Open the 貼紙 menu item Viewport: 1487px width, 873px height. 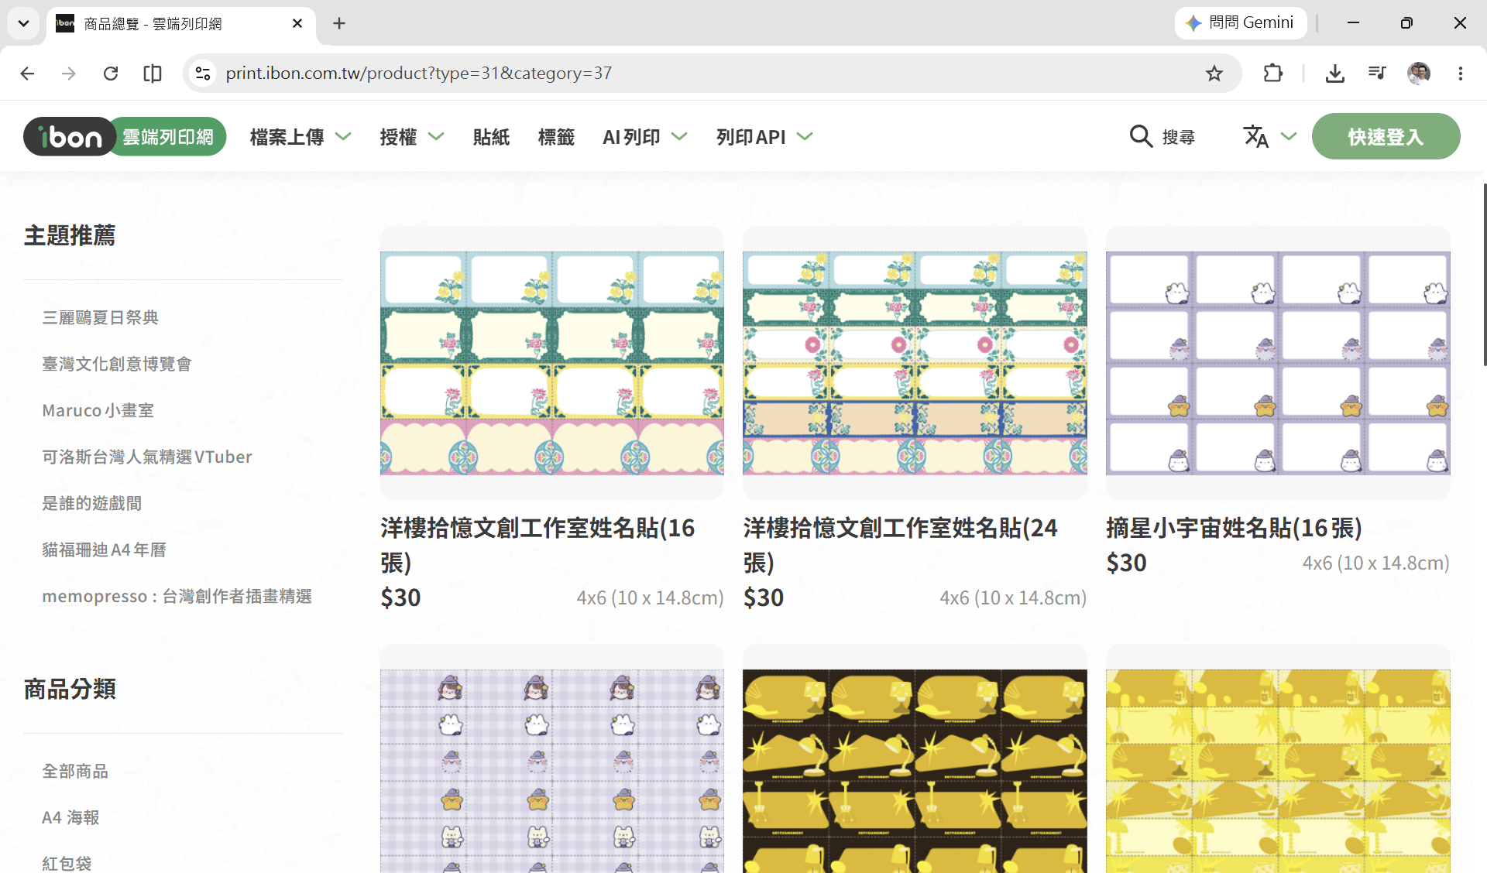click(x=491, y=137)
